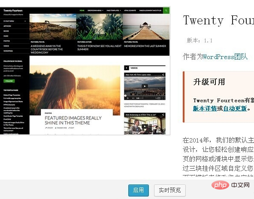The width and height of the screenshot is (254, 199).
Task: Open the 版本详情 version details link
Action: (205, 108)
